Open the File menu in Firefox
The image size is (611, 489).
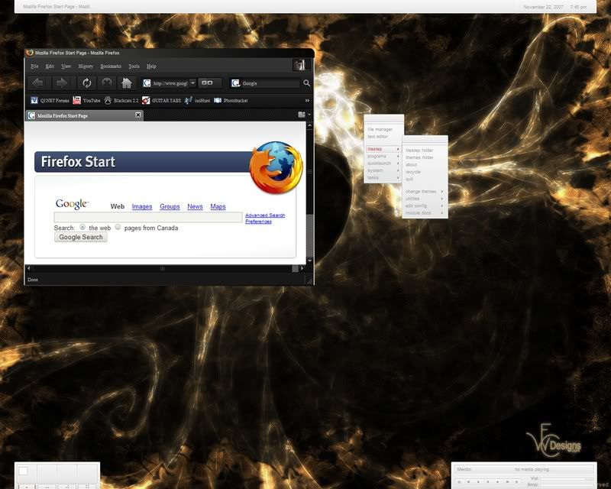(34, 66)
